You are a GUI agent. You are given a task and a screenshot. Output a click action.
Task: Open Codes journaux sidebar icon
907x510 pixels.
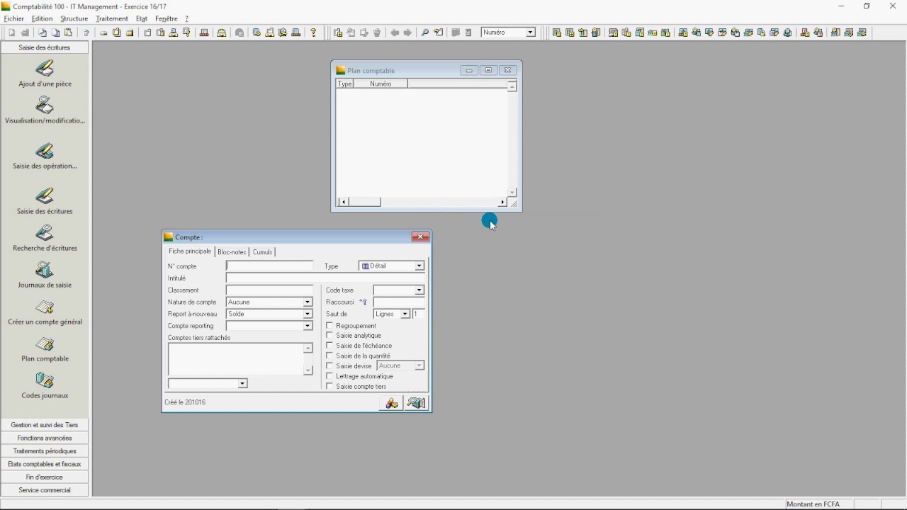[x=45, y=381]
